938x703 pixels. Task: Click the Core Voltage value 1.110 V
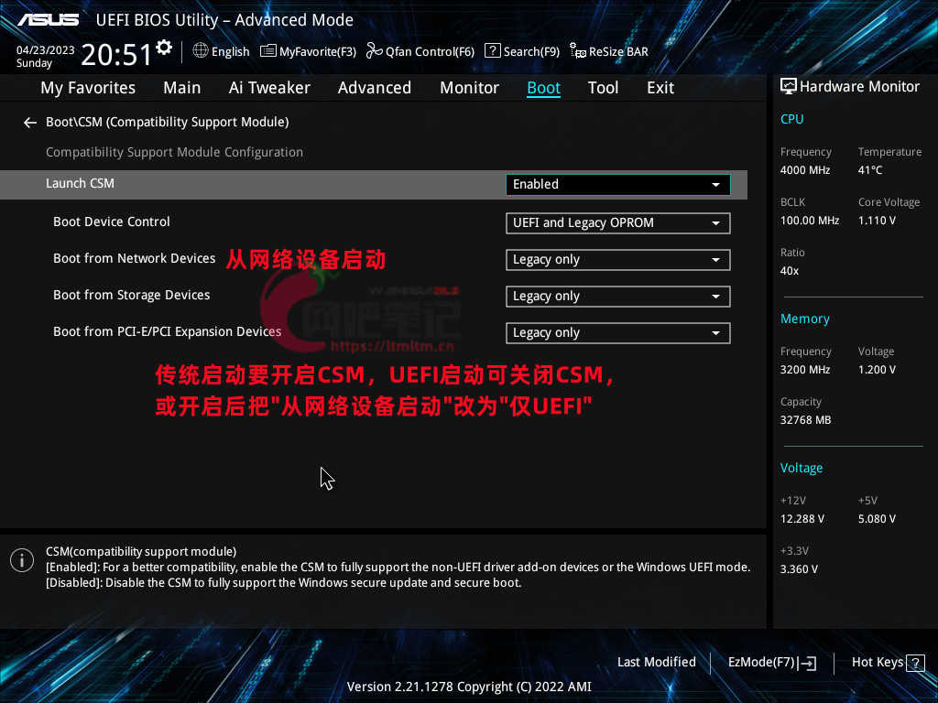pyautogui.click(x=877, y=221)
